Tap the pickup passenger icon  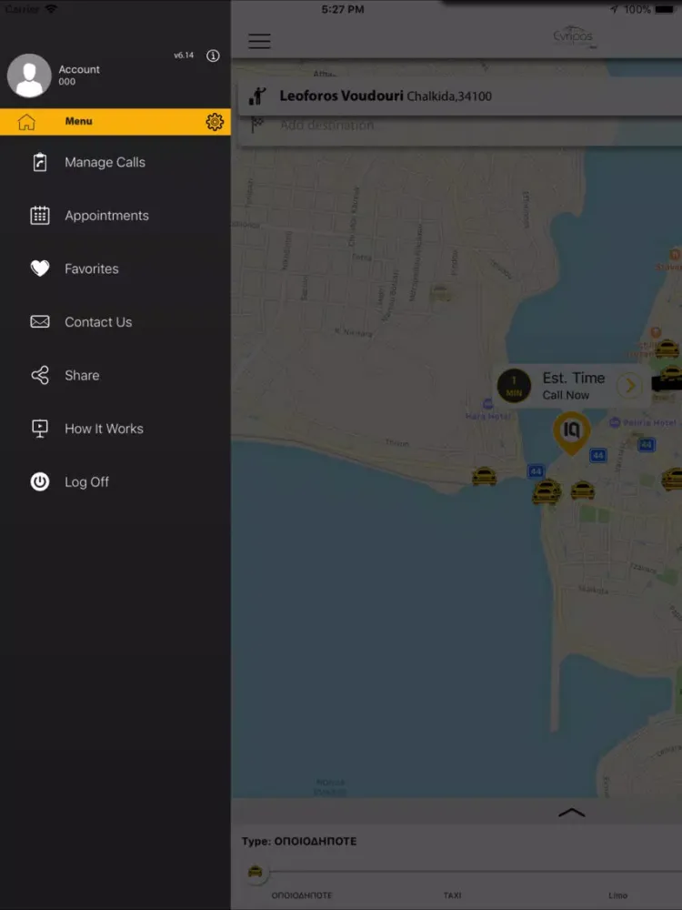pos(257,96)
